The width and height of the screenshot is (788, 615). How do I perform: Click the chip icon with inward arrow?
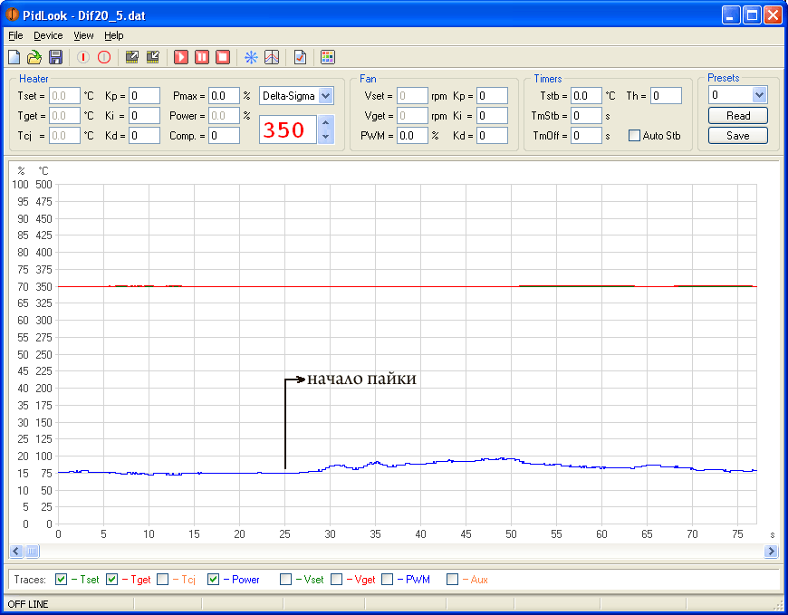tap(153, 57)
